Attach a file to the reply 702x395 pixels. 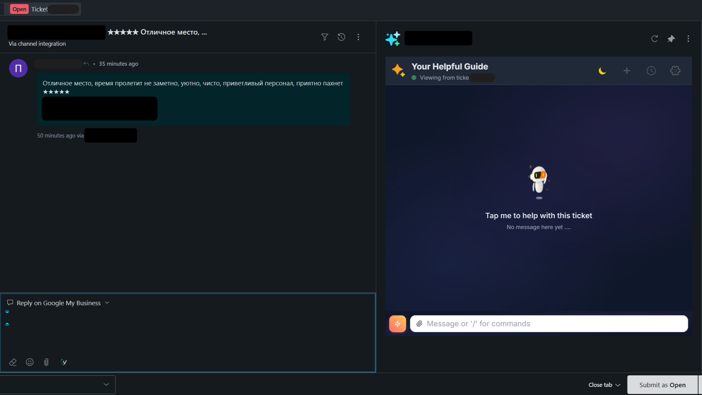click(46, 362)
